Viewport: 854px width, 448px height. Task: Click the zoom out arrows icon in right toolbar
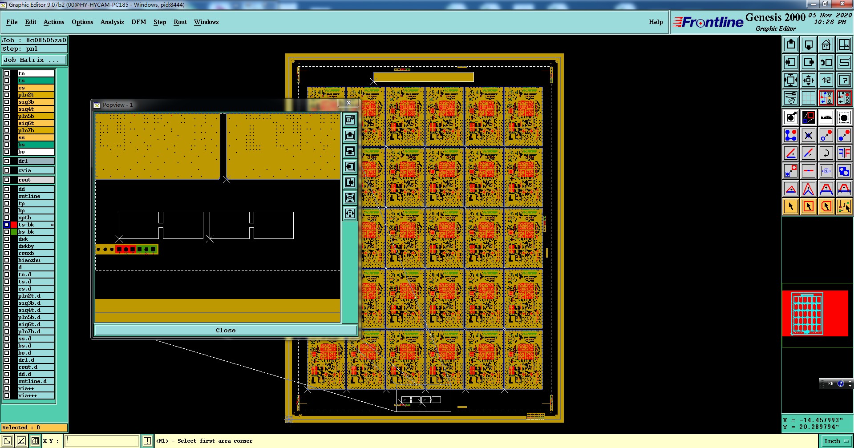pos(809,80)
